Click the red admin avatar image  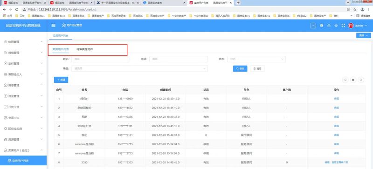point(351,26)
